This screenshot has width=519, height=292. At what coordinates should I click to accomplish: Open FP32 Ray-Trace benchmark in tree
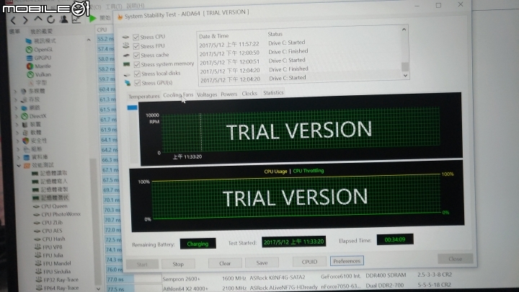[x=57, y=280]
